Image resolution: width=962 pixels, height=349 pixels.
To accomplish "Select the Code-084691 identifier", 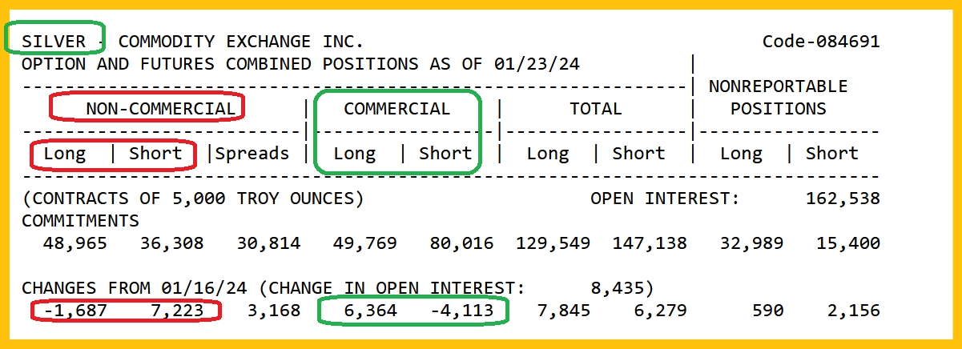I will tap(820, 41).
